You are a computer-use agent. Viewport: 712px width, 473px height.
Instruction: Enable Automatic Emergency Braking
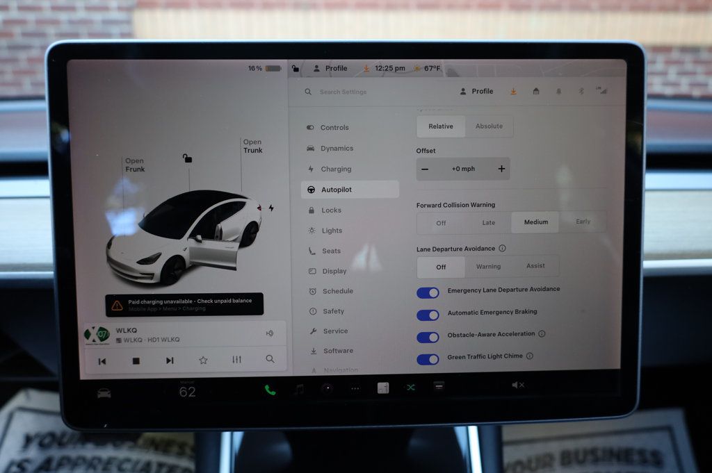coord(428,315)
